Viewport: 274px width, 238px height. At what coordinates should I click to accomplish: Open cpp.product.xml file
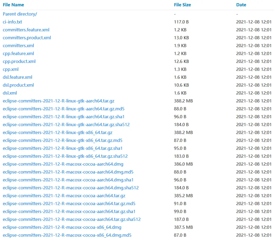pyautogui.click(x=19, y=61)
